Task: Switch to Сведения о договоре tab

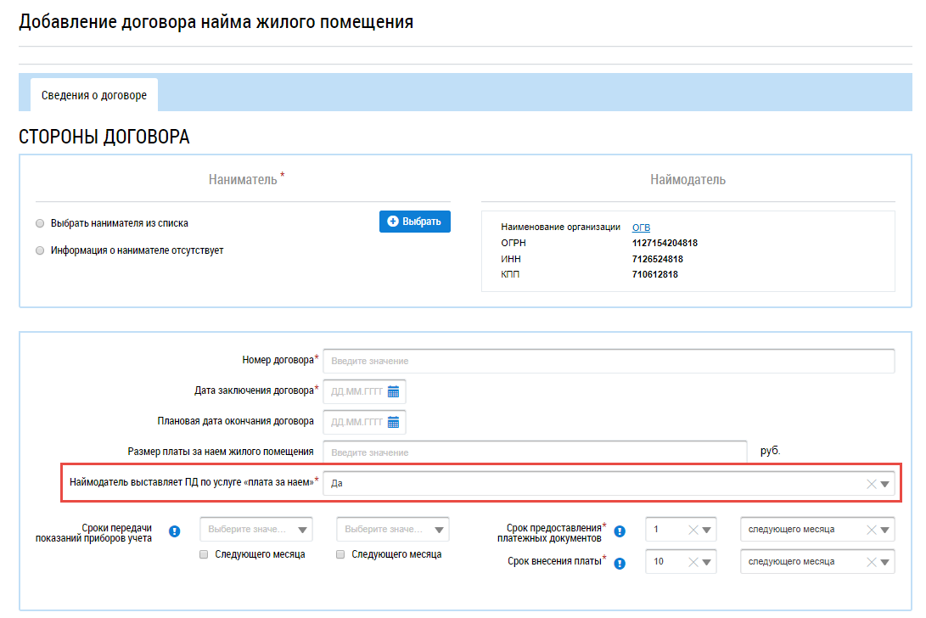Action: pos(94,95)
